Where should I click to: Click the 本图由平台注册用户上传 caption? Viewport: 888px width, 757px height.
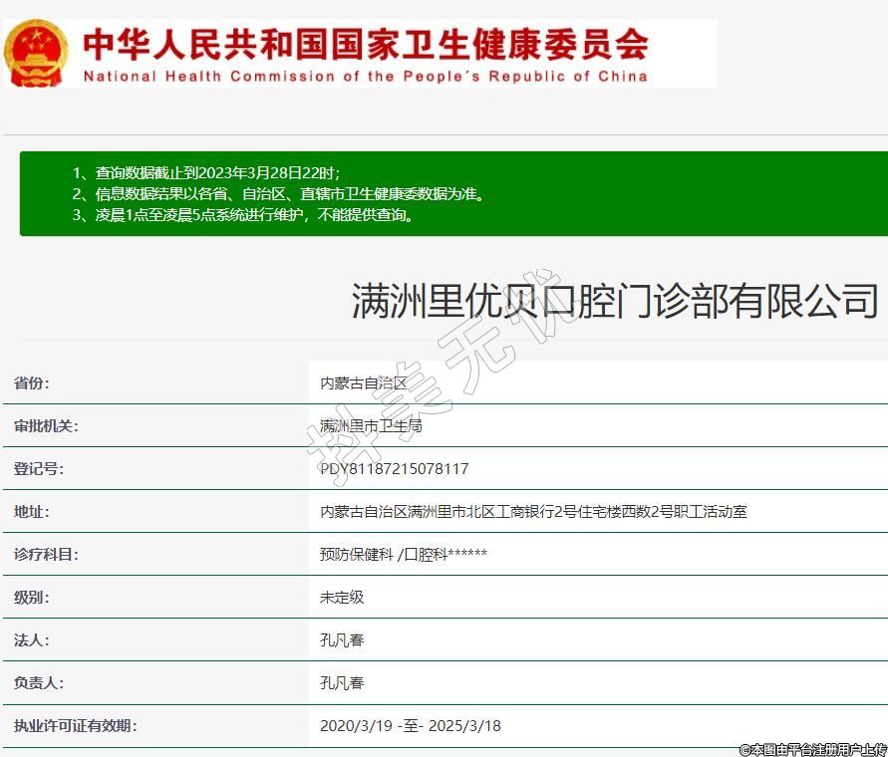click(x=812, y=748)
